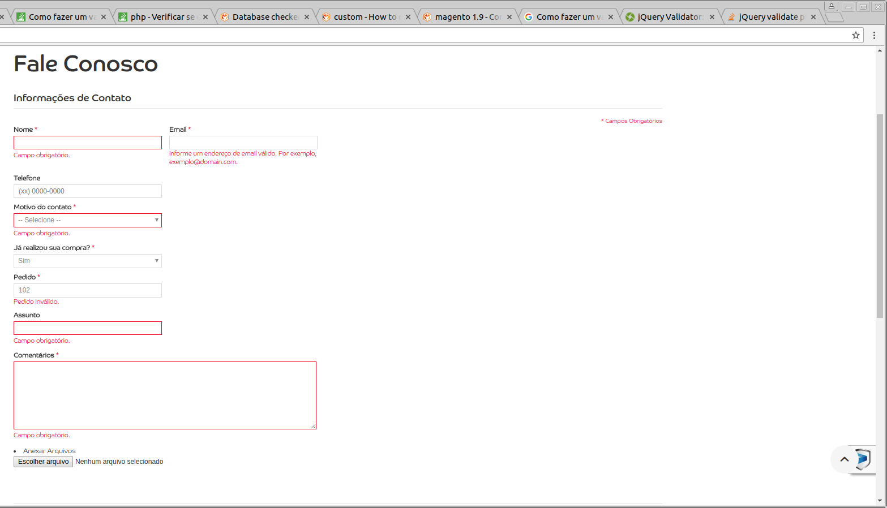
Task: Click the 'Anexar Arquivos' label
Action: point(49,451)
